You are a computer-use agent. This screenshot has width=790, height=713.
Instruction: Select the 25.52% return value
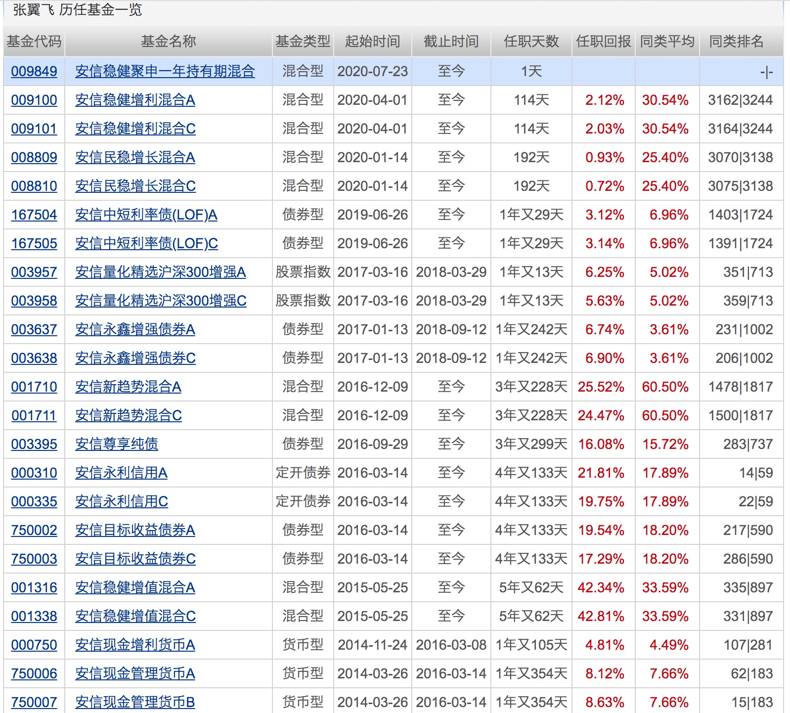tap(601, 387)
